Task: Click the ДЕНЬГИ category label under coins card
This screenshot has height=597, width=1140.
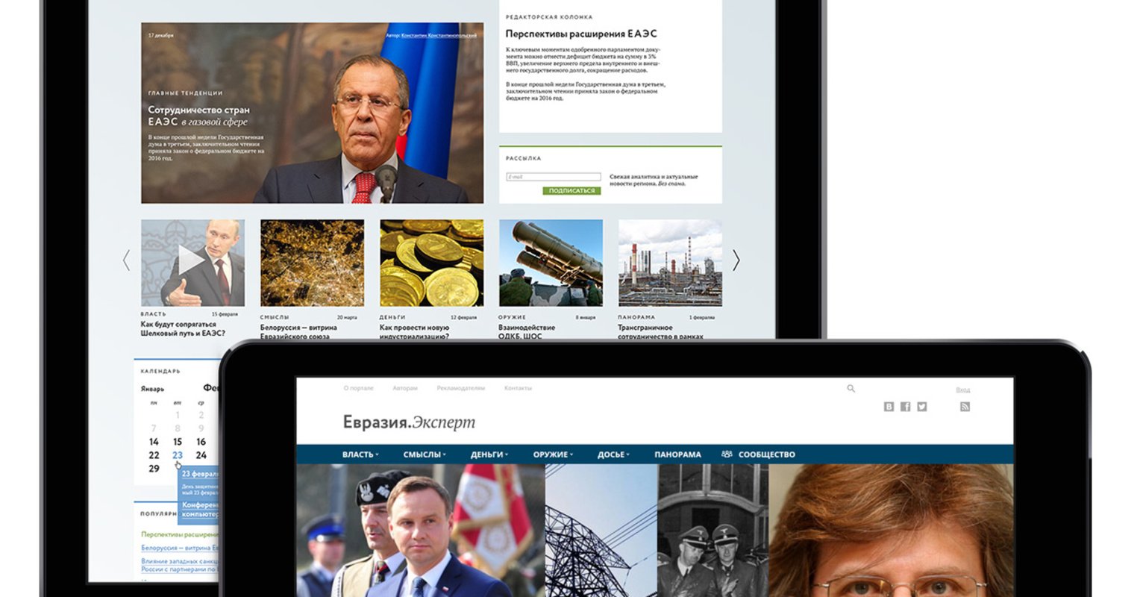Action: point(392,317)
